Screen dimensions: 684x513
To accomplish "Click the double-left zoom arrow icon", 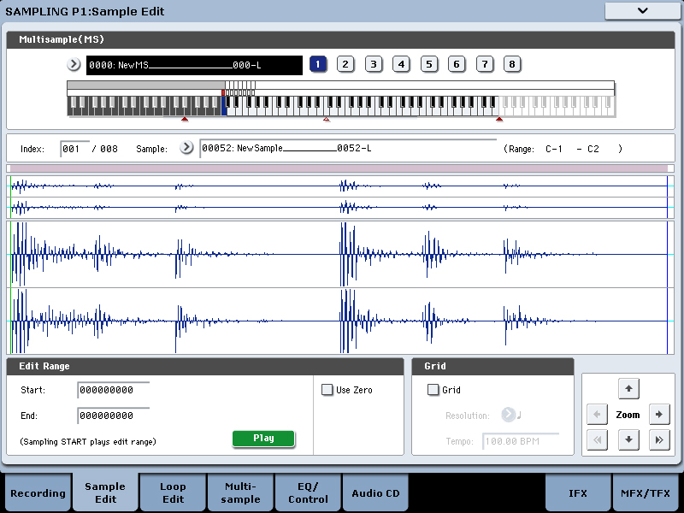I will click(x=597, y=439).
